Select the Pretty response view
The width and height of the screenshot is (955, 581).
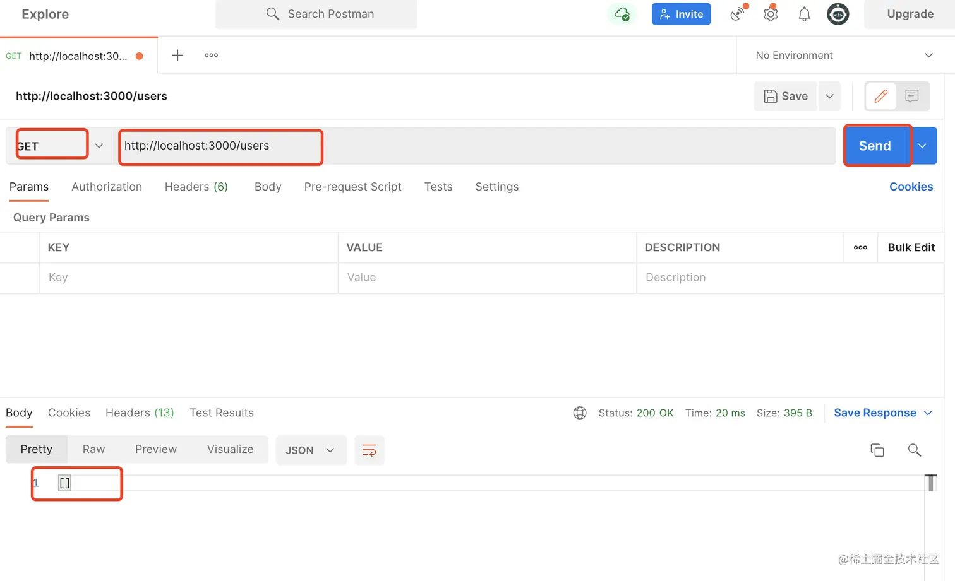37,449
